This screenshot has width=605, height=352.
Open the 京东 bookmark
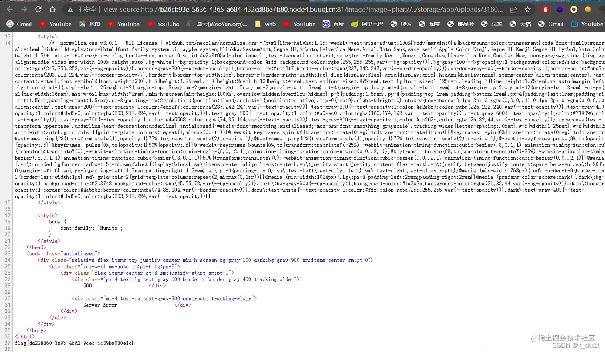click(x=492, y=24)
